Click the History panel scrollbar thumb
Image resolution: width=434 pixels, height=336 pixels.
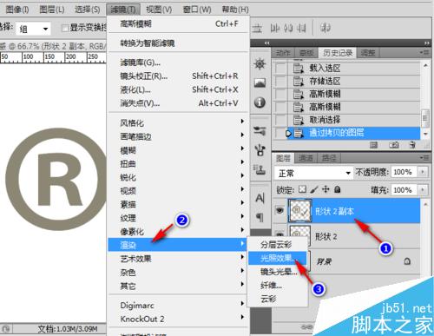425,118
